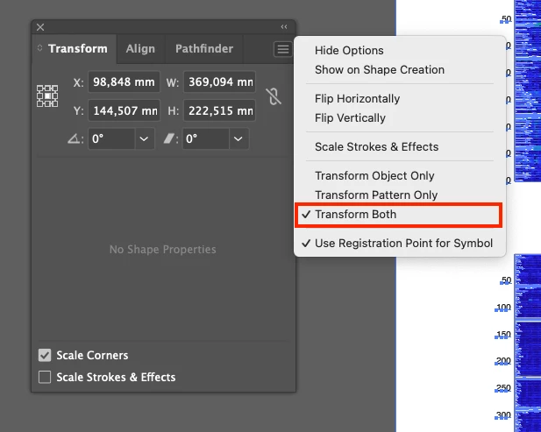Click the X position field 98,848 mm

125,82
